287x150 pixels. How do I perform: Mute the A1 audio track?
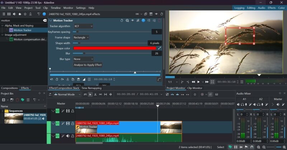[68, 136]
